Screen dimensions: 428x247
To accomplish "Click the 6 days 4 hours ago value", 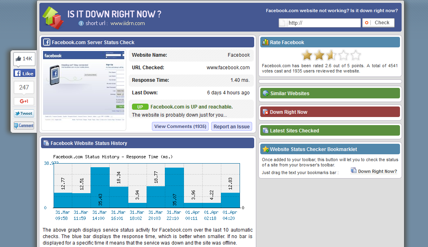I will 228,93.
